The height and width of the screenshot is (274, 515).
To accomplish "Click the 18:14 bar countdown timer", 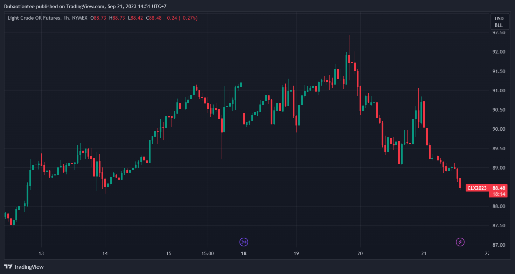I will [499, 194].
